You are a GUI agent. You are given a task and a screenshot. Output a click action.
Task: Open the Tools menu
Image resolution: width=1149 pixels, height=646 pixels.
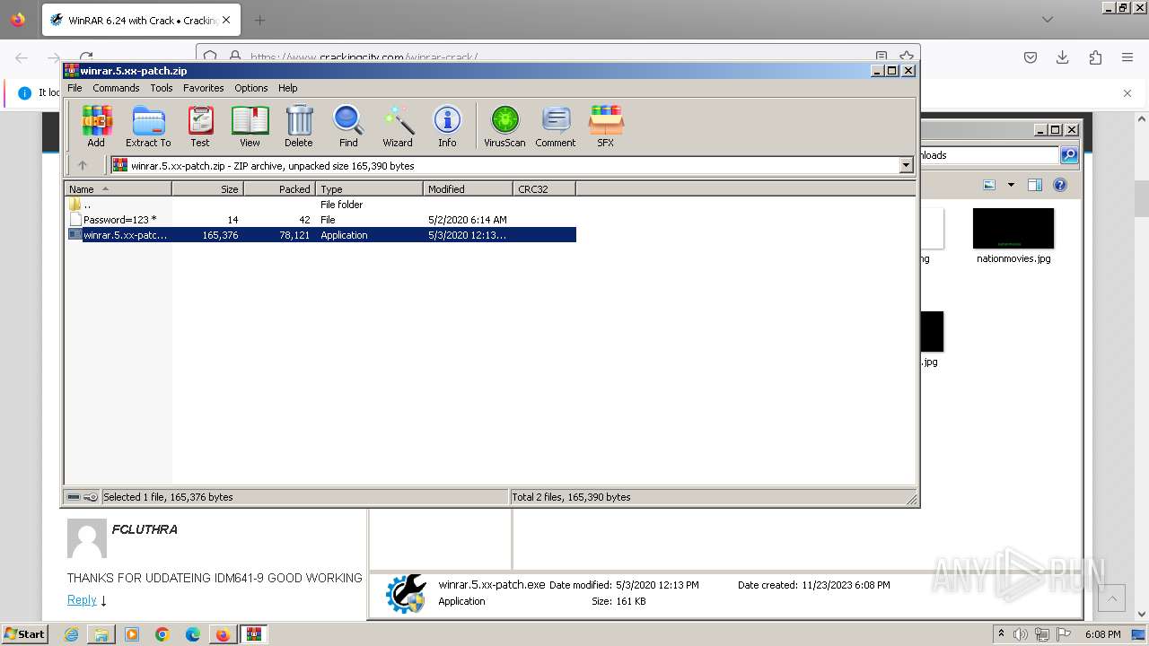click(162, 88)
